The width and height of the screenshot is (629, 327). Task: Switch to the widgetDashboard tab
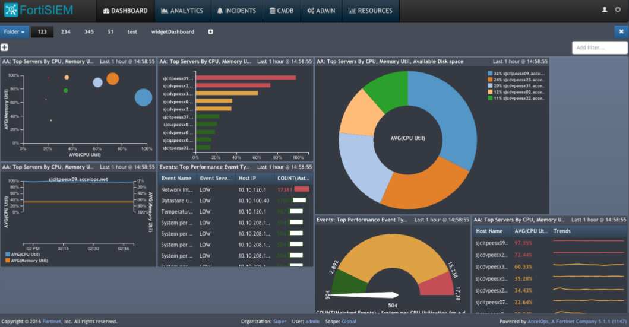click(173, 32)
